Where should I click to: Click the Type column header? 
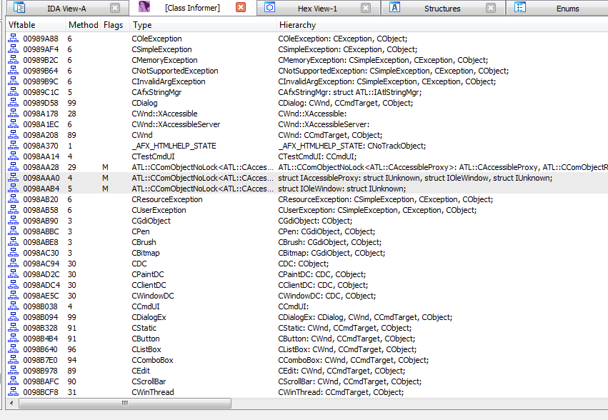click(200, 25)
